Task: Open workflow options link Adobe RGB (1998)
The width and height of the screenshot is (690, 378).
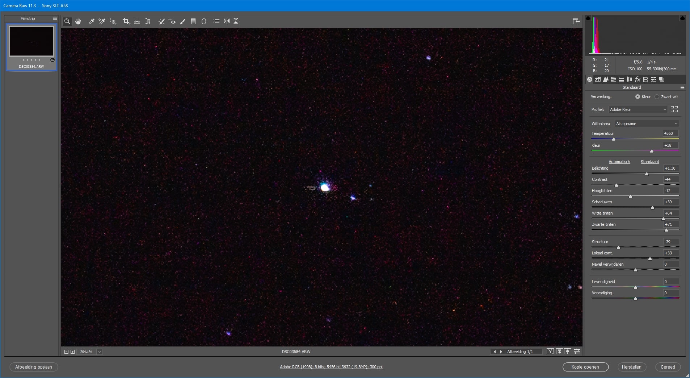Action: click(x=331, y=367)
